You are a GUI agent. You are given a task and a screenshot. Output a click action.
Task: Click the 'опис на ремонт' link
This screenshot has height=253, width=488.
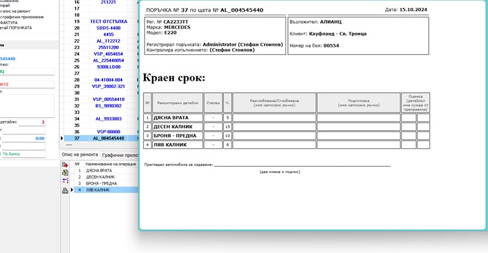click(x=16, y=11)
